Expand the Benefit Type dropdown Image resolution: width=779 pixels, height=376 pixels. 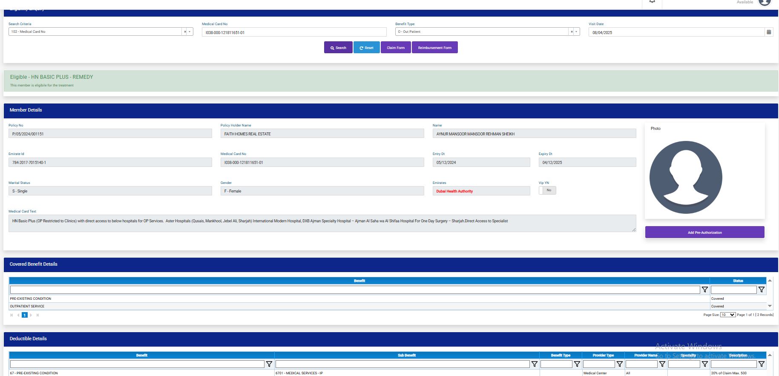(576, 32)
